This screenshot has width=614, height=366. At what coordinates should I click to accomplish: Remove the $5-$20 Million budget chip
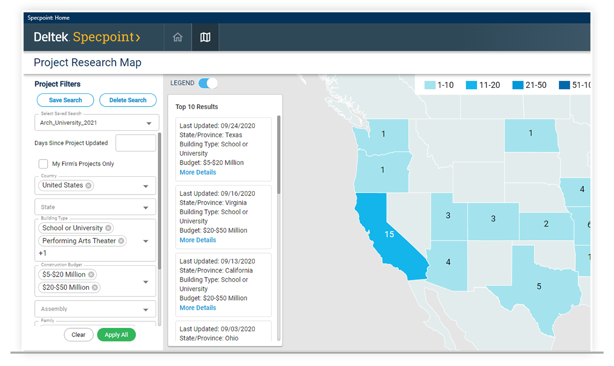coord(91,274)
